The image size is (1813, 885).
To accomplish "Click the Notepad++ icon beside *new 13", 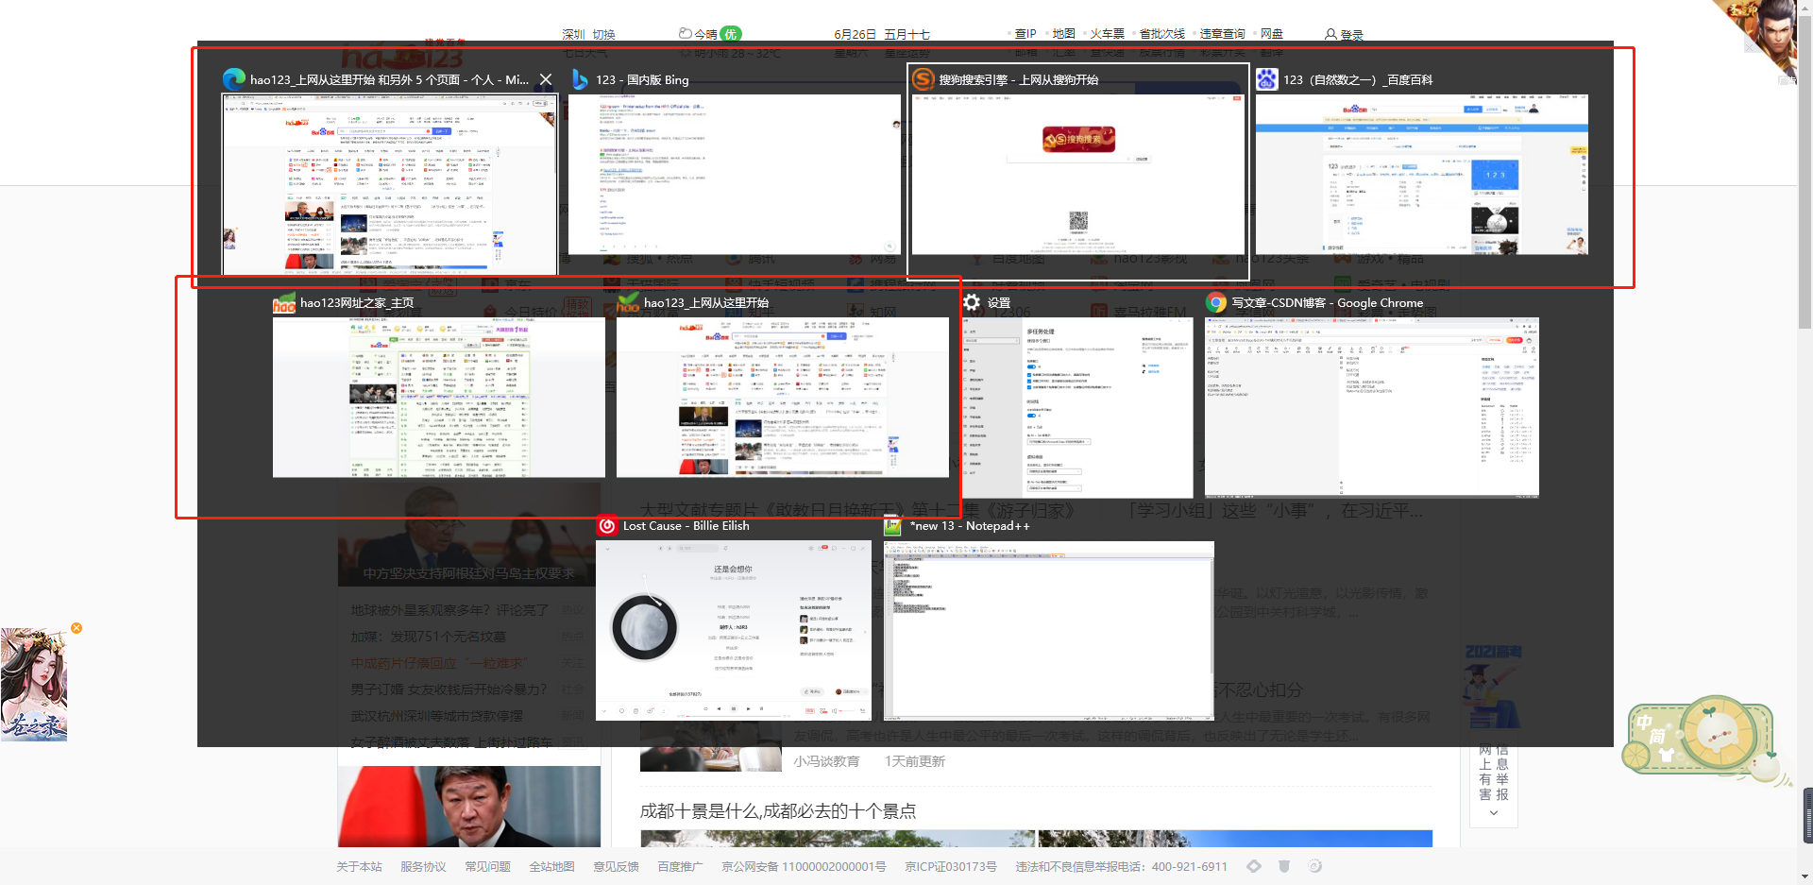I will click(893, 525).
